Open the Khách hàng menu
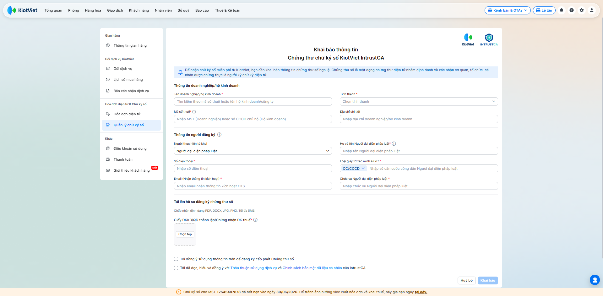603x296 pixels. 139,10
